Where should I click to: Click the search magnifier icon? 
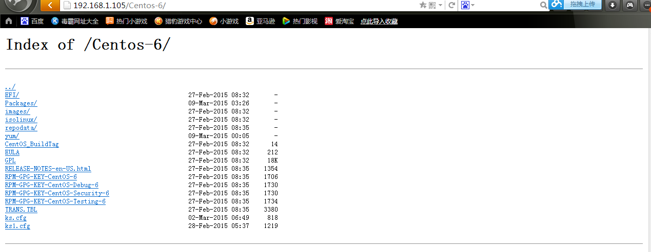tap(543, 5)
